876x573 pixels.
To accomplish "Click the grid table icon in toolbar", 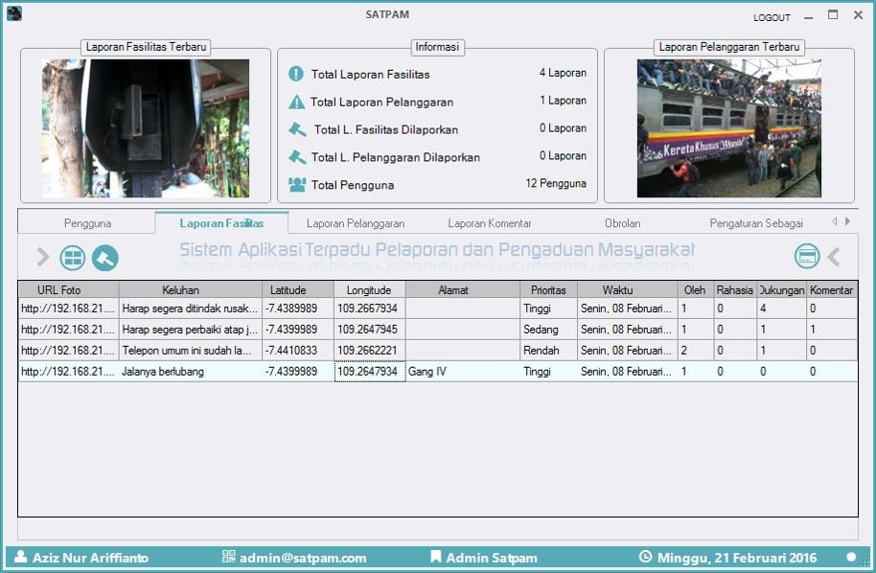I will 73,257.
